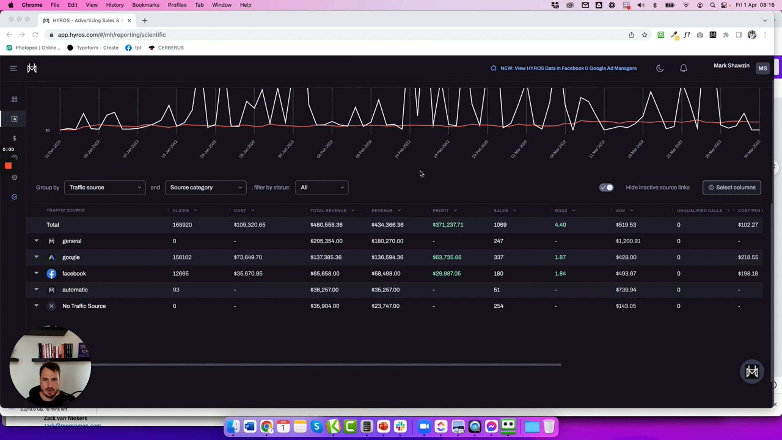The width and height of the screenshot is (782, 440).
Task: Open the Profiles menu
Action: [177, 5]
